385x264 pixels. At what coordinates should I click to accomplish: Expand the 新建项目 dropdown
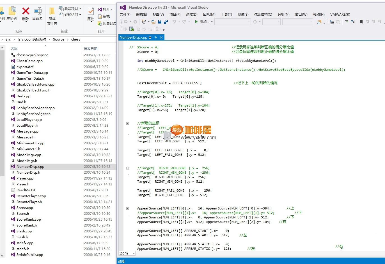(x=80, y=9)
